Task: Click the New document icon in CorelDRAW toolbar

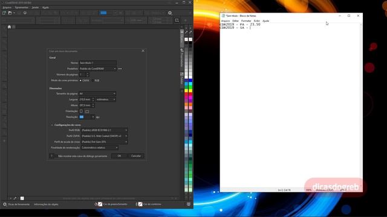Action: pos(4,13)
